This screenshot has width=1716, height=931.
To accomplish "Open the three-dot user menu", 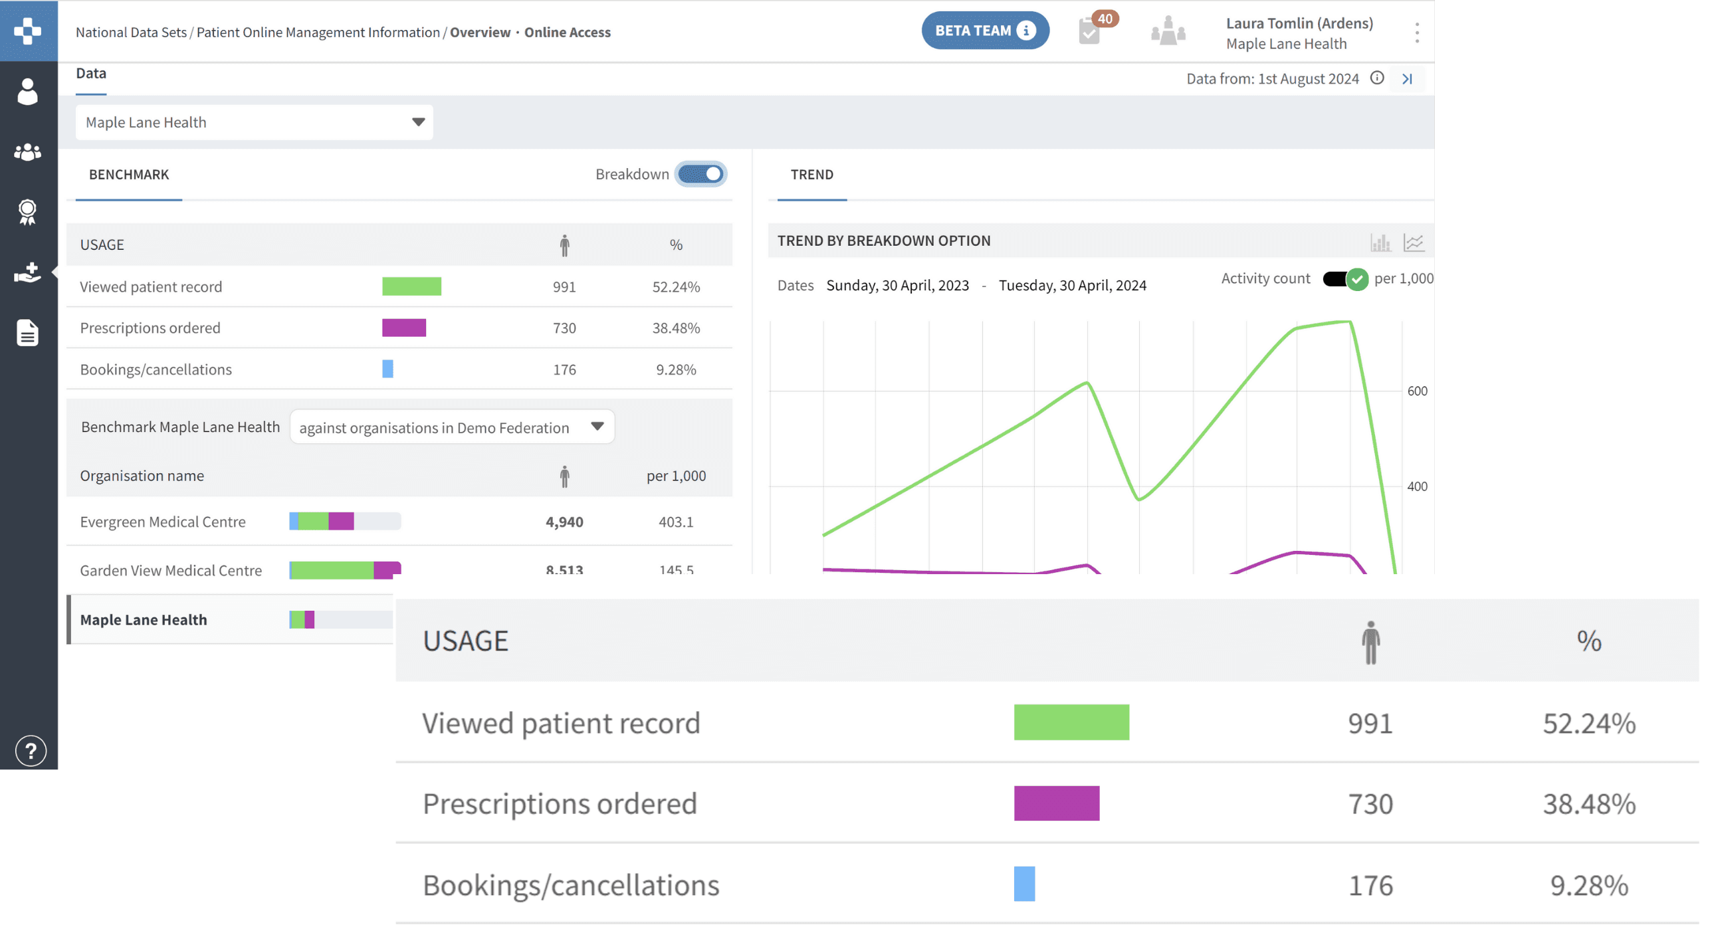I will [x=1416, y=32].
